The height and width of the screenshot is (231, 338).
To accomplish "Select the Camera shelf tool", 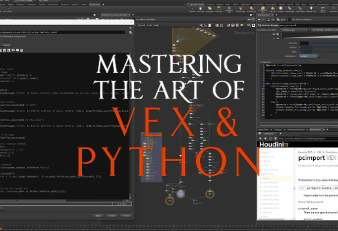I will pos(192,9).
